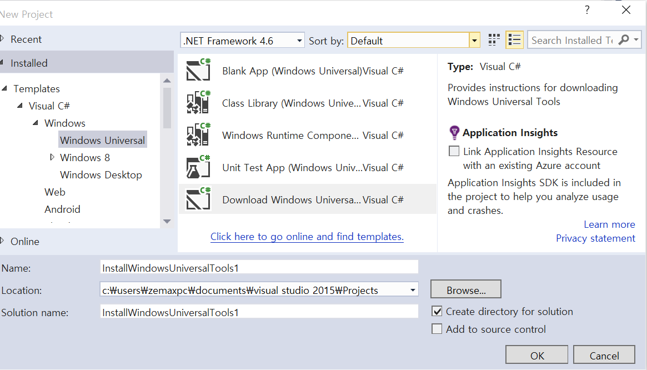Click the tree scrollbar up arrow
The image size is (647, 370).
pos(167,81)
